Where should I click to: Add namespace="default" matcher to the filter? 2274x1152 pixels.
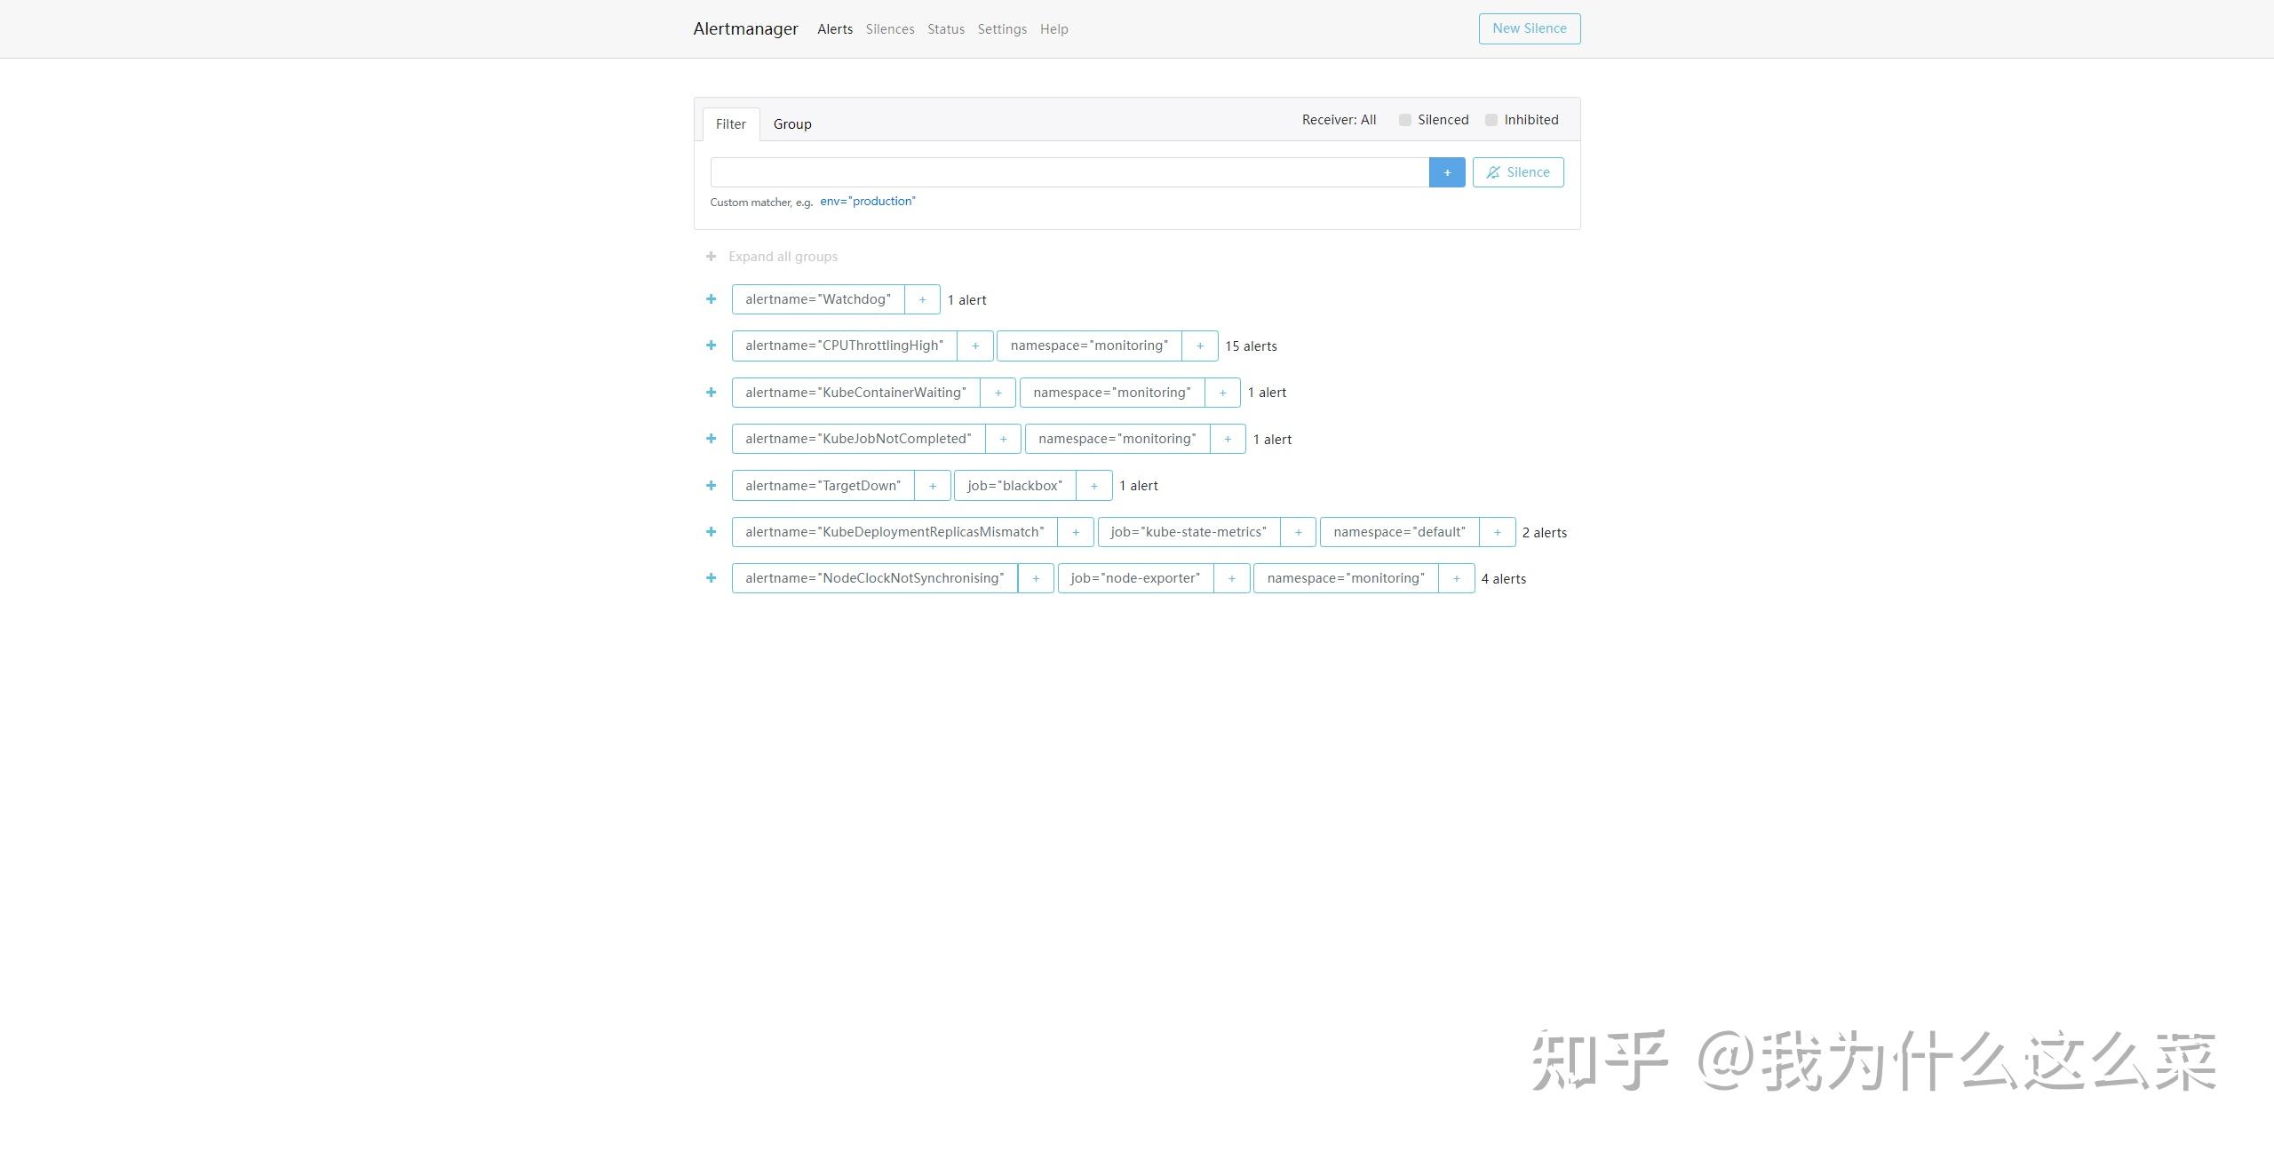pyautogui.click(x=1499, y=531)
